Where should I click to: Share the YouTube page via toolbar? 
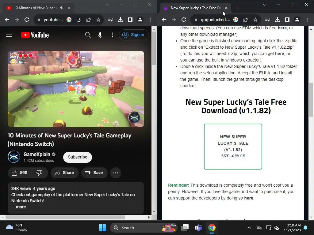pyautogui.click(x=89, y=20)
